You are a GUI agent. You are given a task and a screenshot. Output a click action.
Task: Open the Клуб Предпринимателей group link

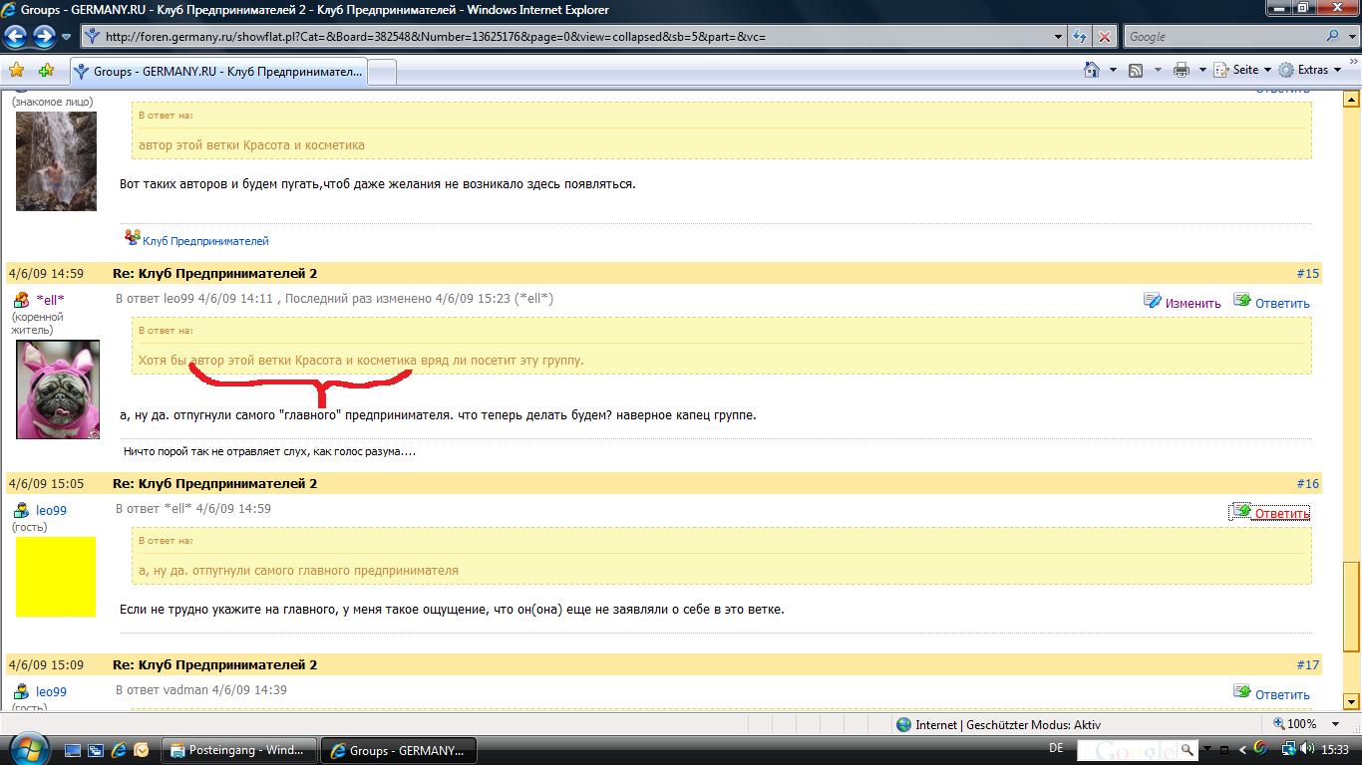coord(205,241)
